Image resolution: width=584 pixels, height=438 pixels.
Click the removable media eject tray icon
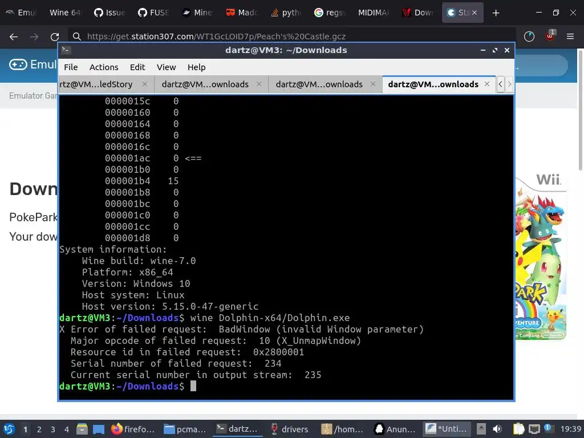point(481,429)
